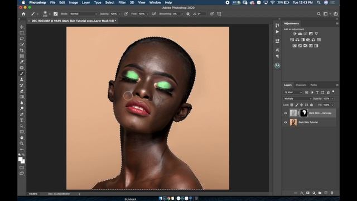Select the Dodge tool
This screenshot has height=201, width=357.
(22, 108)
